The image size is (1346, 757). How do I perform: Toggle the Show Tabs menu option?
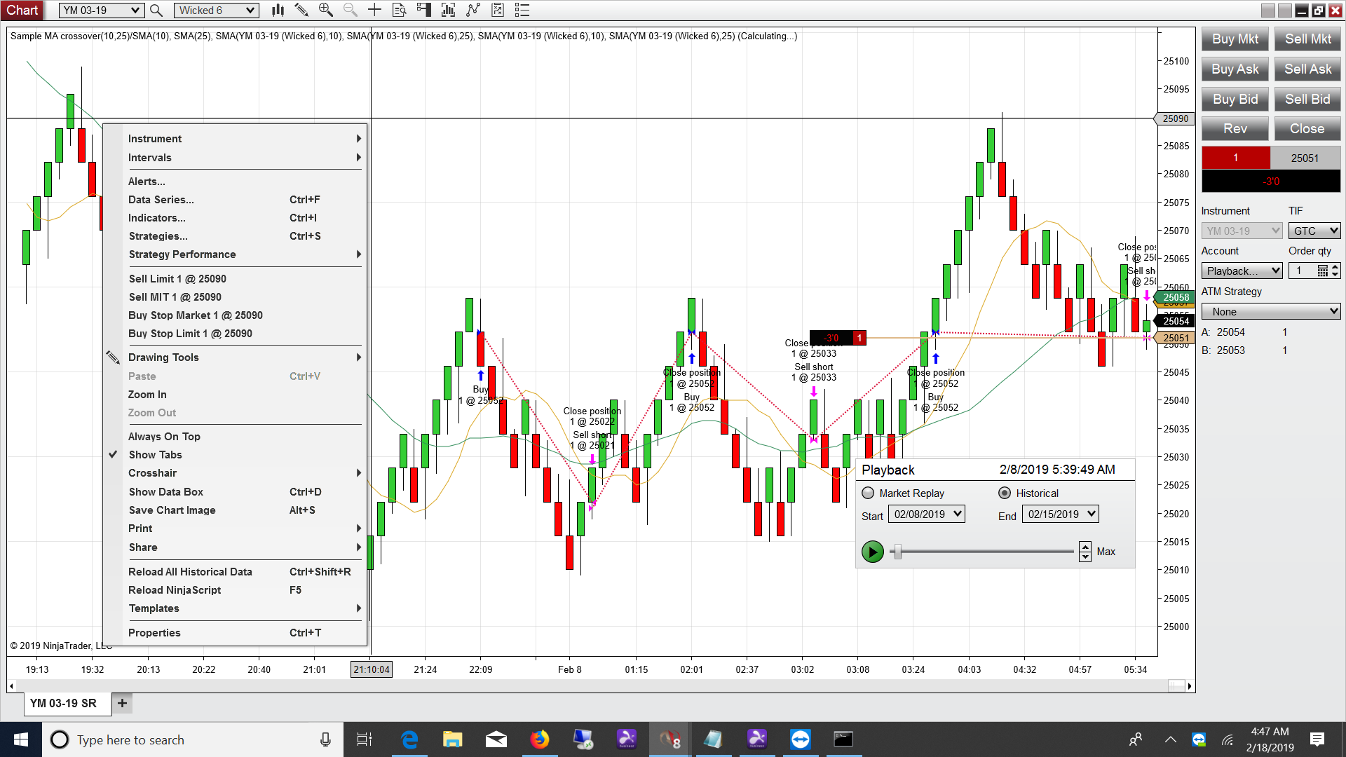tap(155, 455)
